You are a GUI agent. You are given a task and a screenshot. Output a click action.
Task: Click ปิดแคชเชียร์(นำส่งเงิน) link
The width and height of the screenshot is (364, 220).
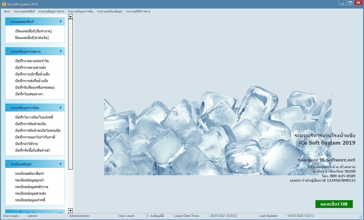click(x=32, y=38)
